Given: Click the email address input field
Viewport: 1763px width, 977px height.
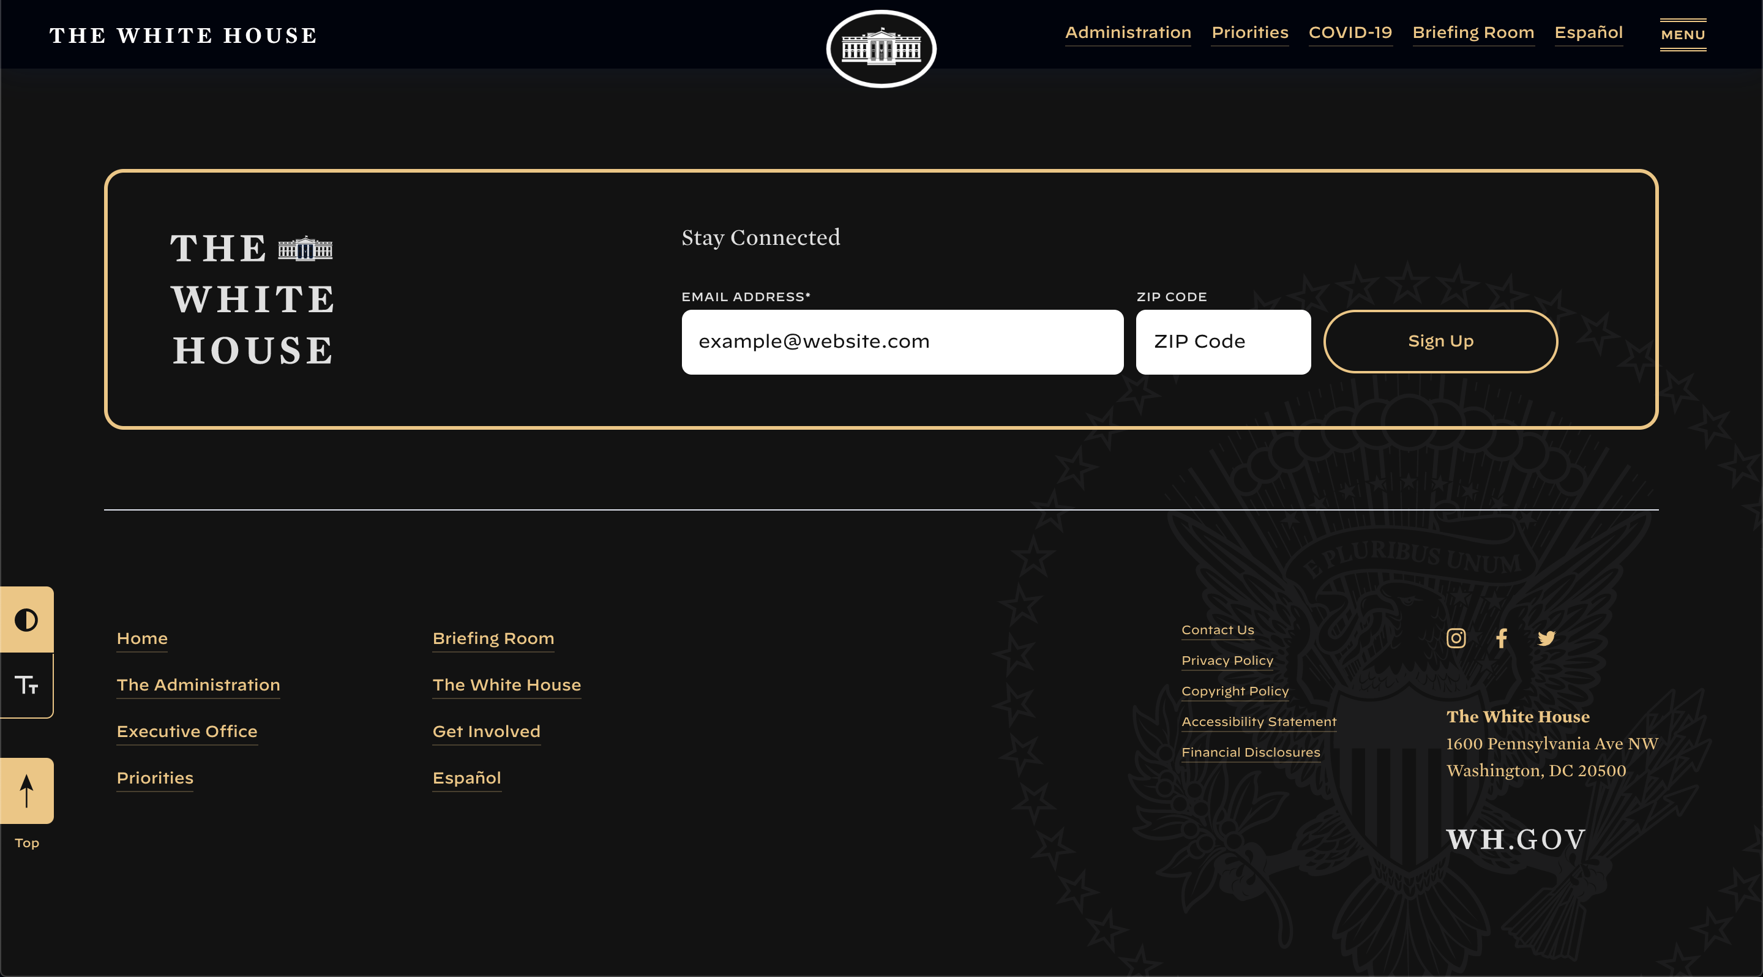Looking at the screenshot, I should coord(902,342).
